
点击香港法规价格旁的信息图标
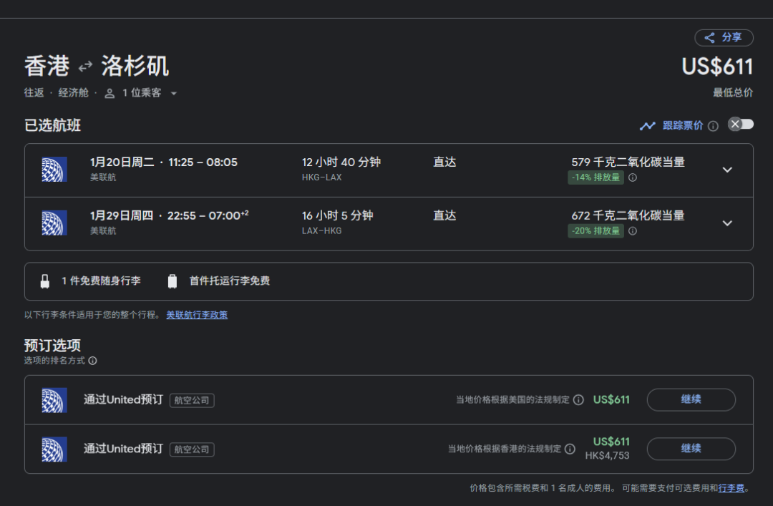(570, 449)
